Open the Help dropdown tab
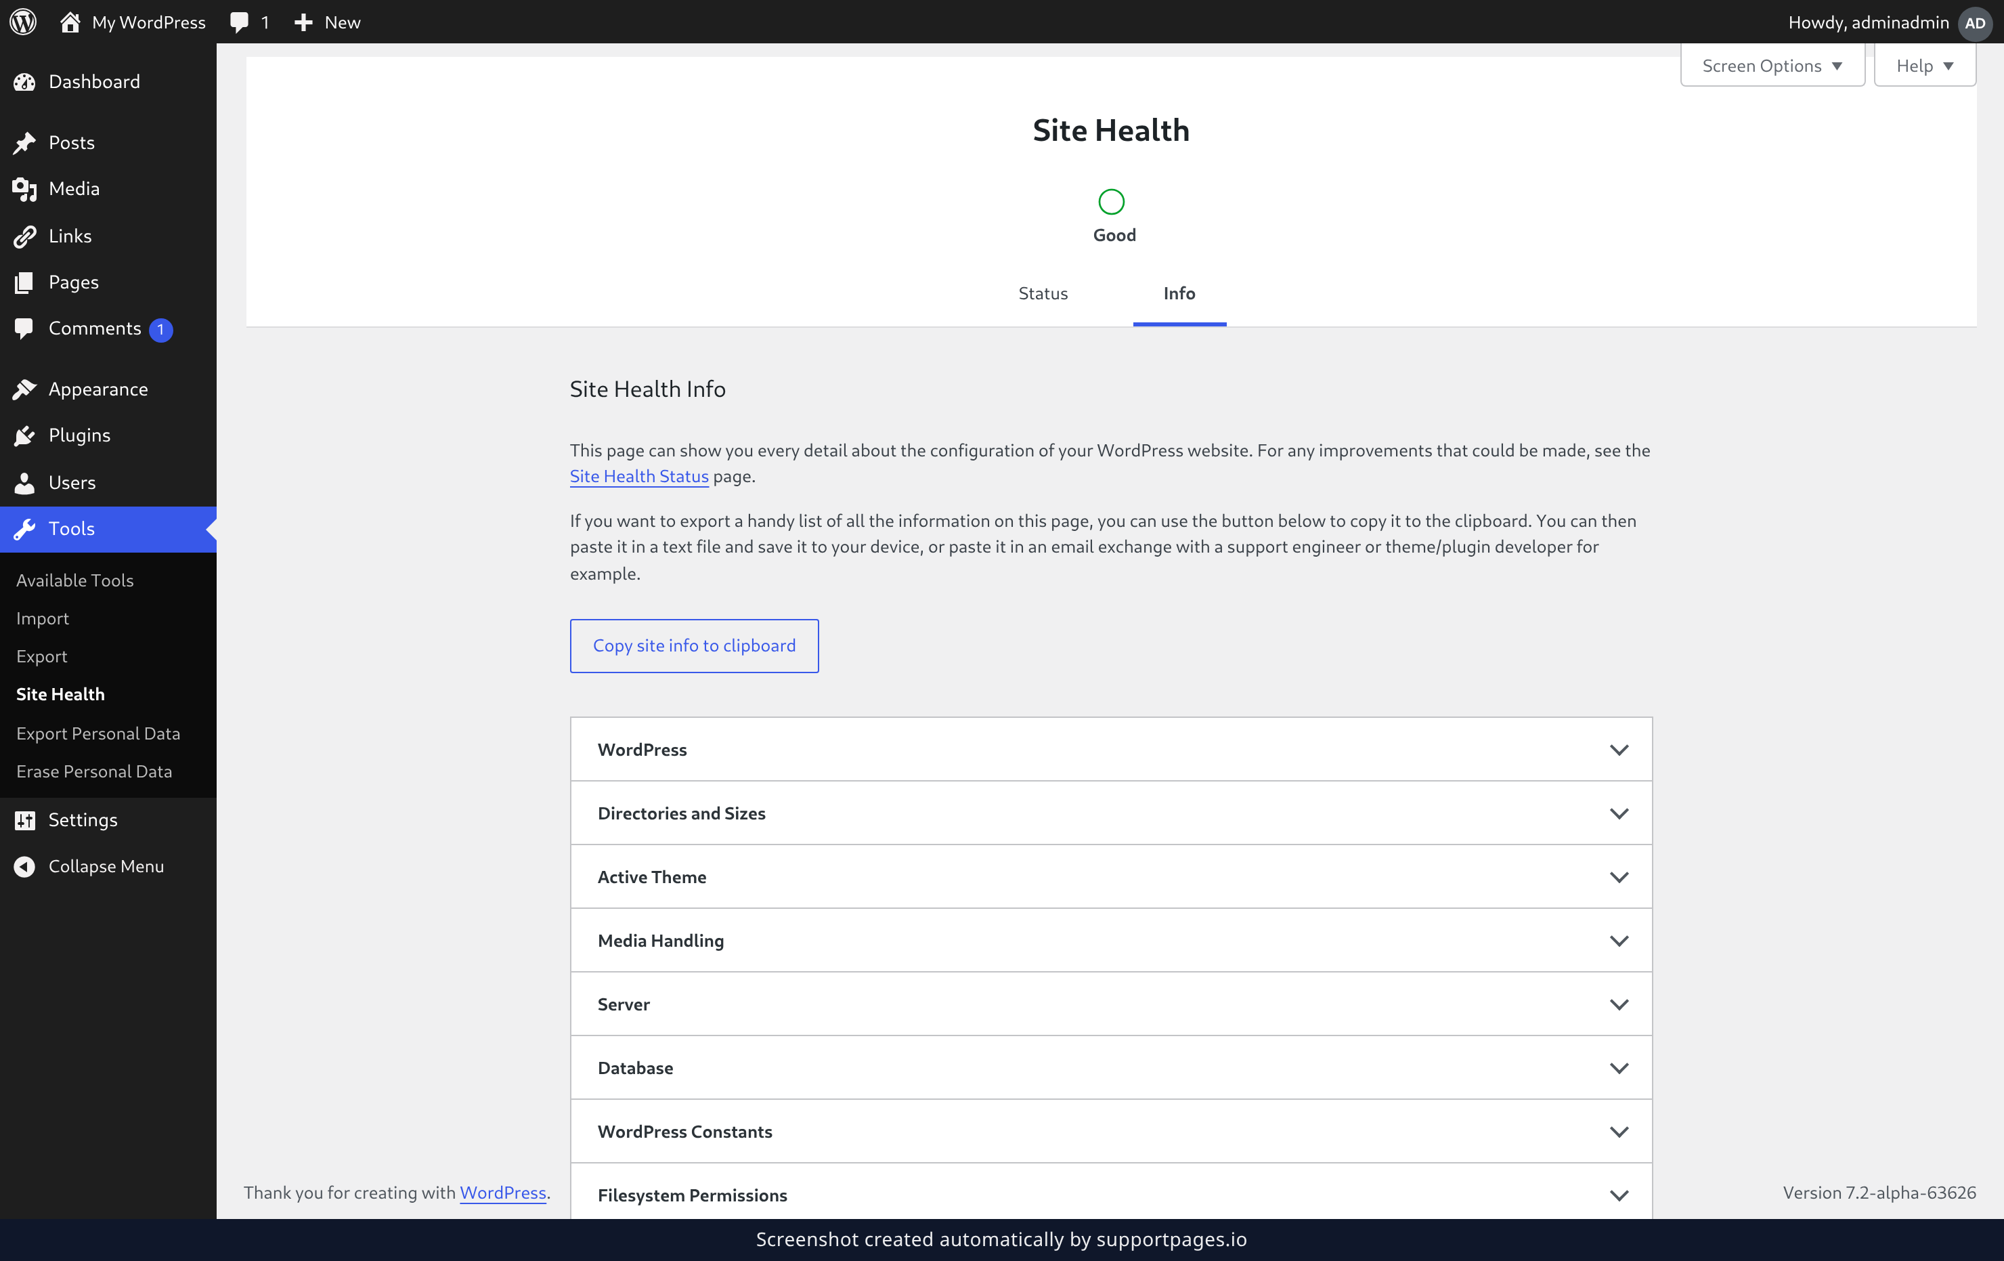Viewport: 2004px width, 1261px height. (1924, 65)
